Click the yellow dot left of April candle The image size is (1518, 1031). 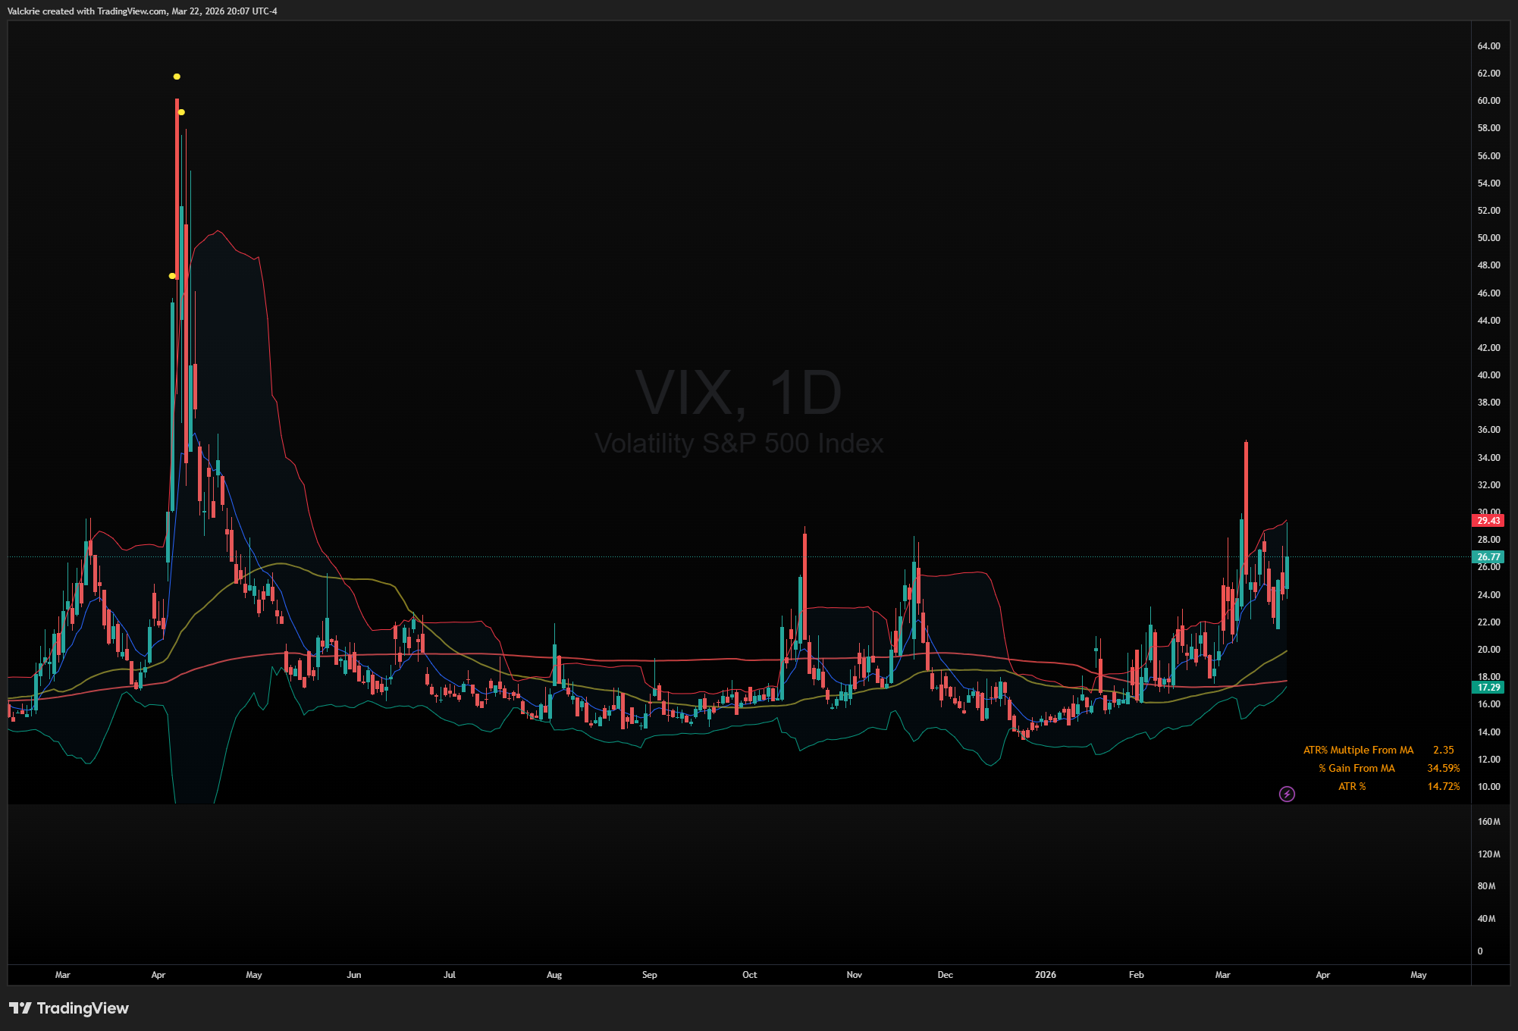coord(172,276)
